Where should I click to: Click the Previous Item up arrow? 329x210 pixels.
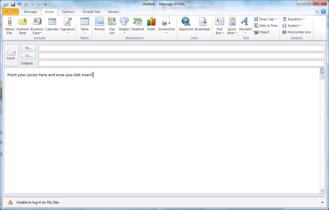pyautogui.click(x=32, y=4)
